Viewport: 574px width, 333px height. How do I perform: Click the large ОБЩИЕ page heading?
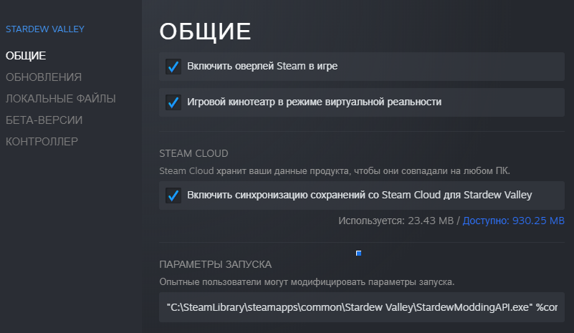[x=205, y=32]
